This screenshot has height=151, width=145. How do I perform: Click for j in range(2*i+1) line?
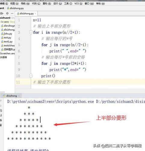pyautogui.click(x=64, y=63)
